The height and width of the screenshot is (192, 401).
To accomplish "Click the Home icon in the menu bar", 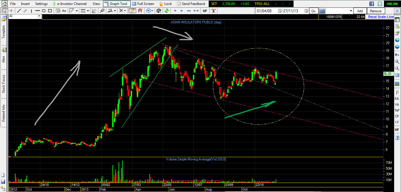I will pyautogui.click(x=4, y=4).
